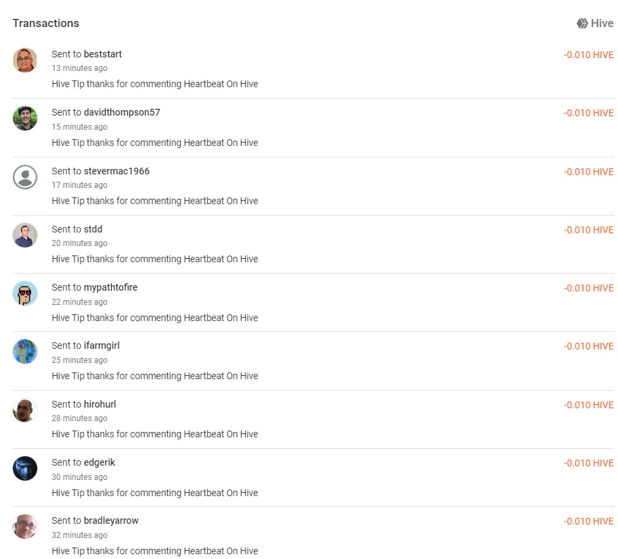Screen dimensions: 618x559
Task: Click mypathtofire's pixel-art avatar
Action: click(x=25, y=293)
